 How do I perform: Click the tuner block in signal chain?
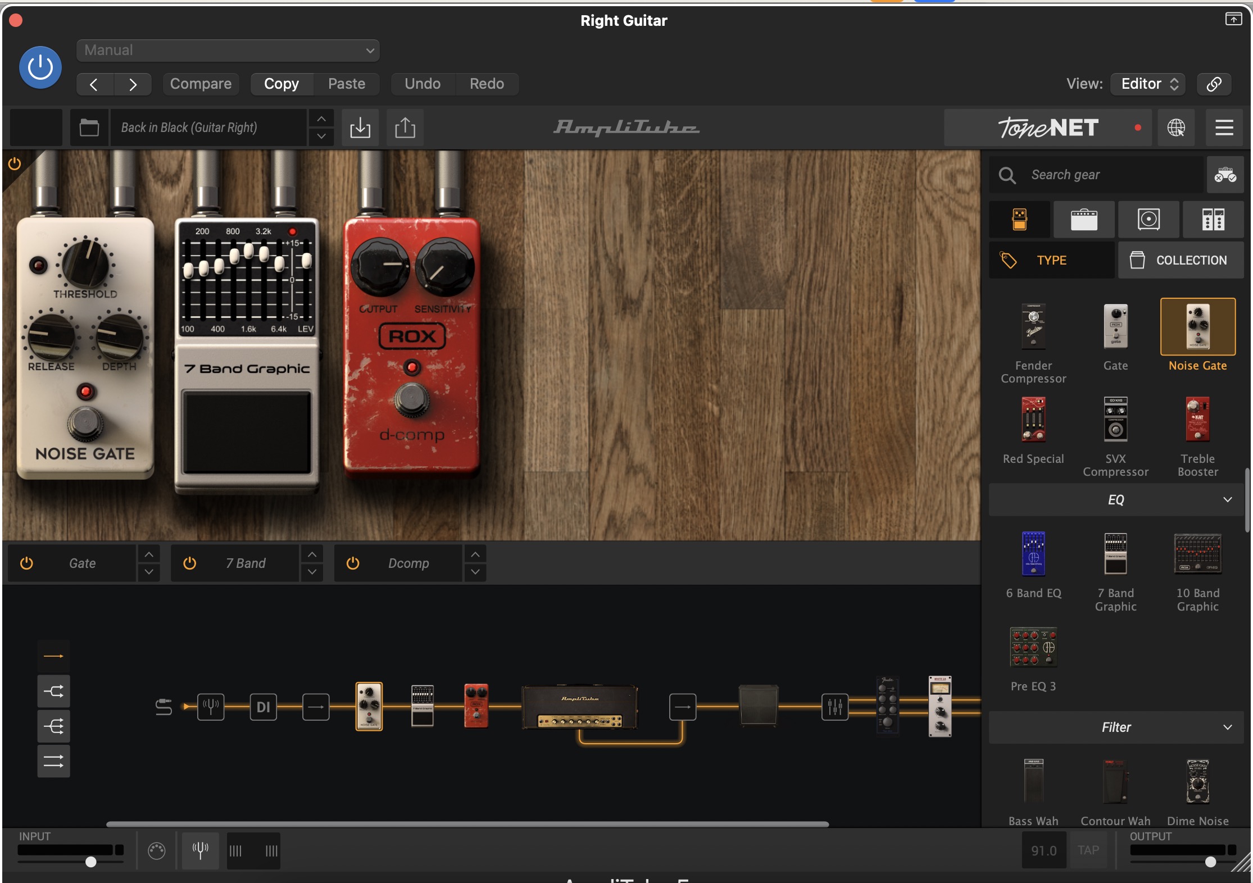pyautogui.click(x=211, y=707)
